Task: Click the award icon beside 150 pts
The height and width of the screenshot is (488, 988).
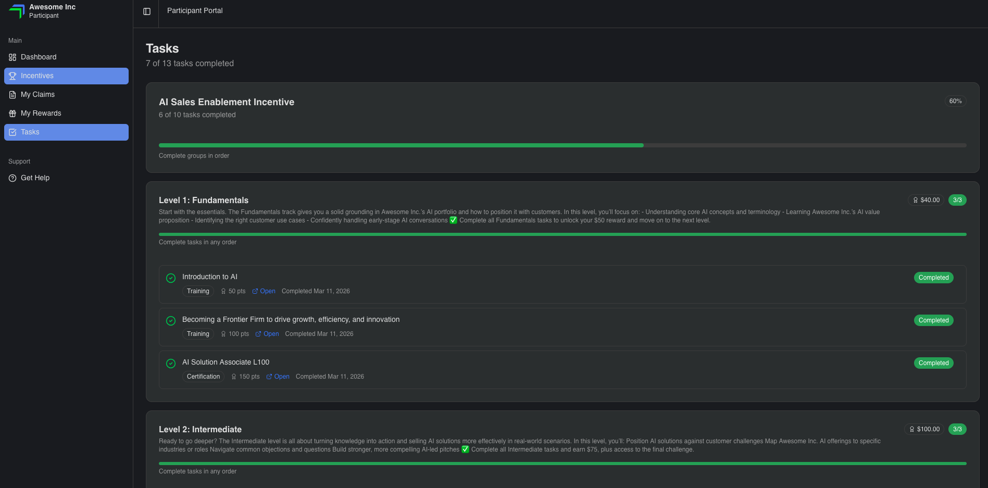Action: tap(234, 377)
